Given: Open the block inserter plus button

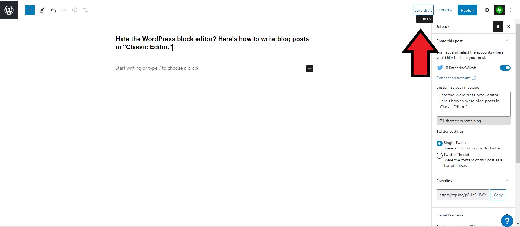Looking at the screenshot, I should (x=30, y=10).
